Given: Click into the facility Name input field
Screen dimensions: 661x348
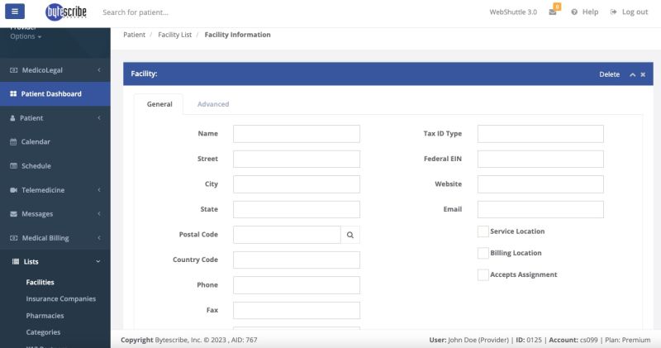Looking at the screenshot, I should click(x=296, y=134).
